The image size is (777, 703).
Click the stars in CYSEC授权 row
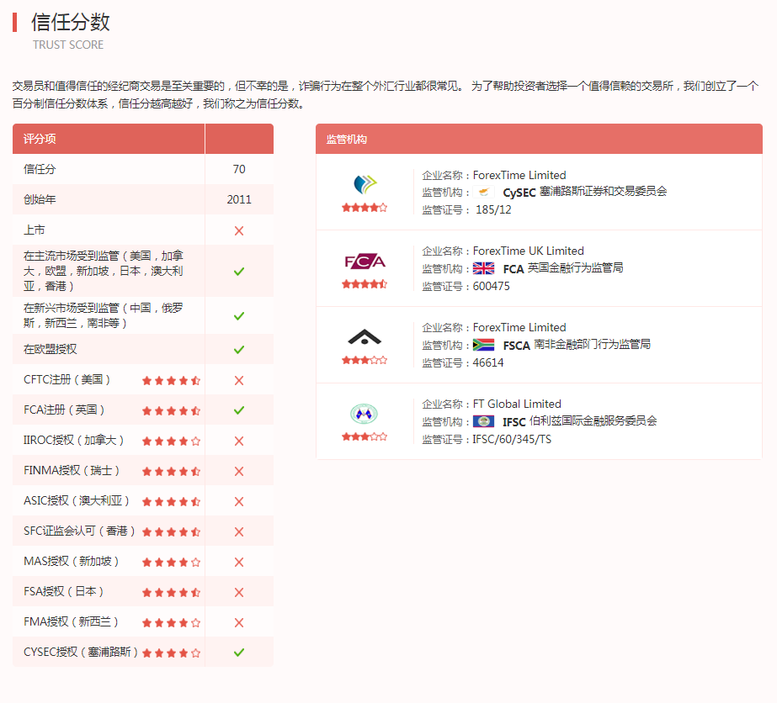(171, 653)
